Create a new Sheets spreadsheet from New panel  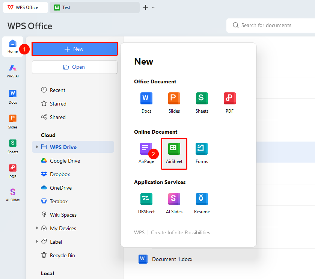[x=202, y=103]
